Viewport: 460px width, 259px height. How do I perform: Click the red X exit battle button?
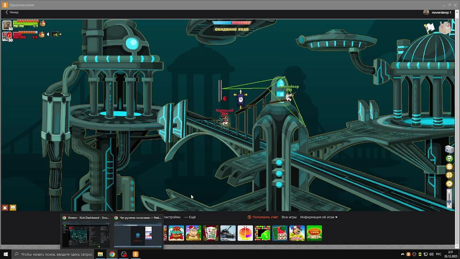click(x=5, y=208)
